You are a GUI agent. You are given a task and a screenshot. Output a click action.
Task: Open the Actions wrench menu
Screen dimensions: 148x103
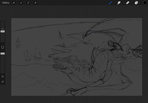14,3
